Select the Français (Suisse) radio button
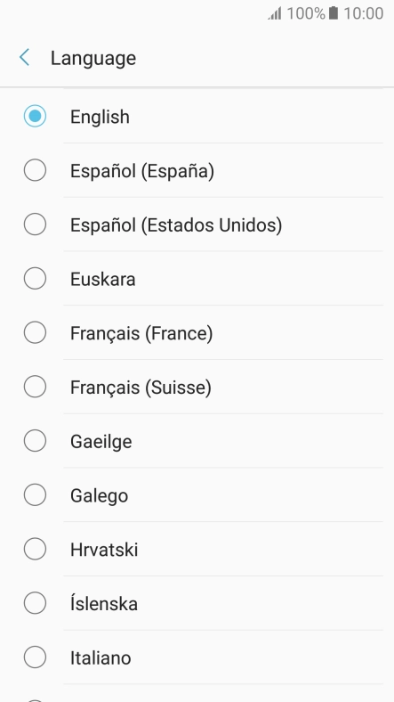 click(x=35, y=387)
